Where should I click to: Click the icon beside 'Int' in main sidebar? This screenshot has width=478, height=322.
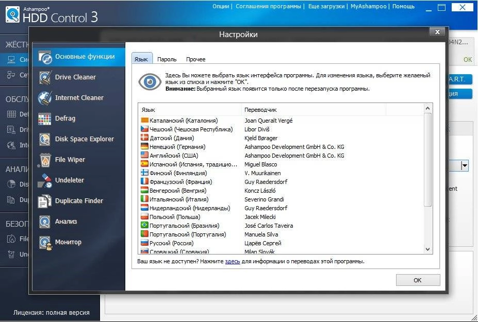point(11,145)
